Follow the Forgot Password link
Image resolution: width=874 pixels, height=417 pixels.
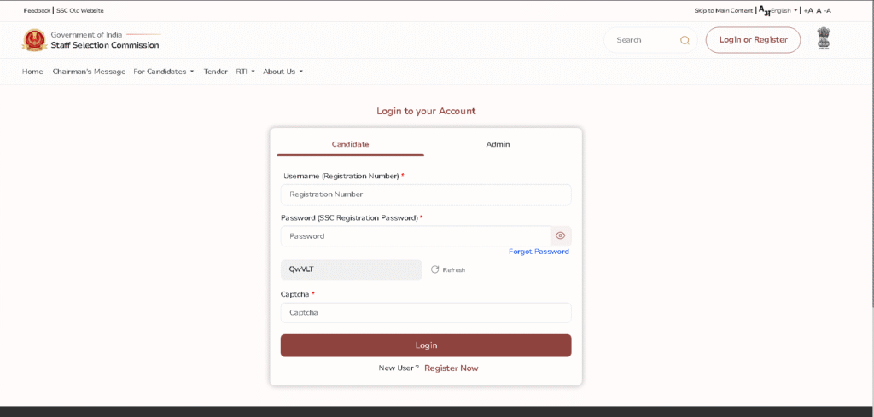(539, 252)
